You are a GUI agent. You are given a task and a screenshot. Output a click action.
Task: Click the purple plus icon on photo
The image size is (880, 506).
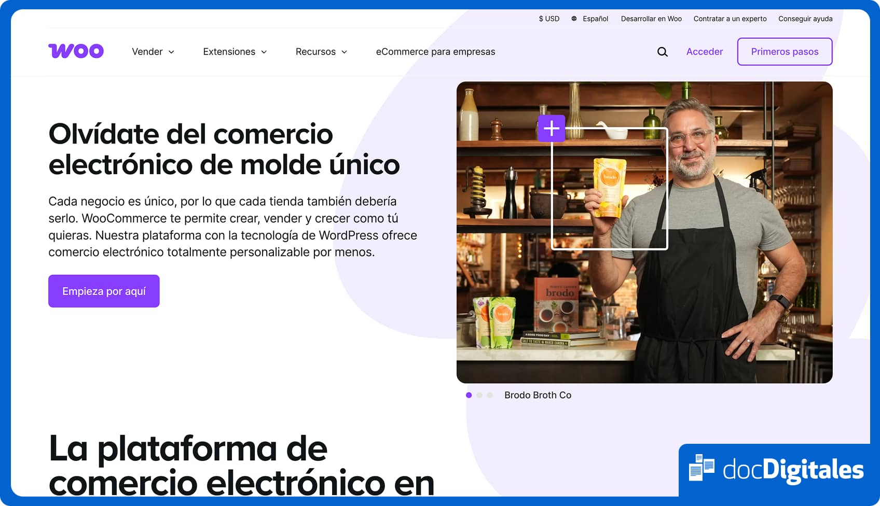coord(551,128)
